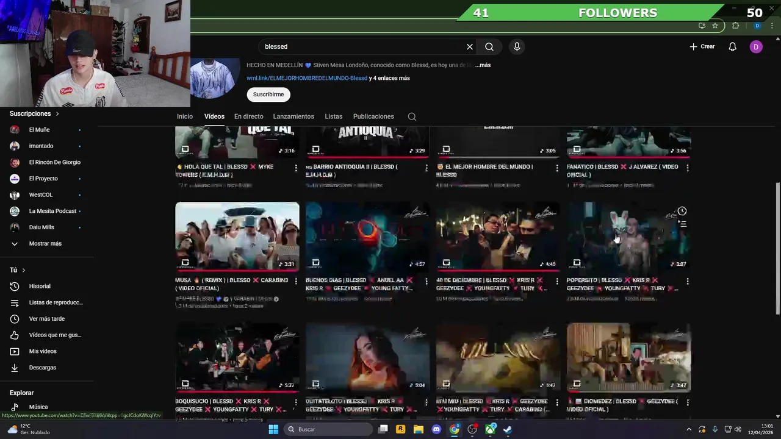781x439 pixels.
Task: Open the DIOMEDEZ video thumbnail
Action: 629,358
